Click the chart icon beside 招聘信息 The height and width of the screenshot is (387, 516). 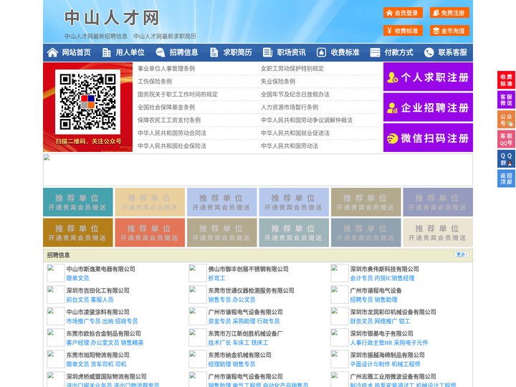161,52
